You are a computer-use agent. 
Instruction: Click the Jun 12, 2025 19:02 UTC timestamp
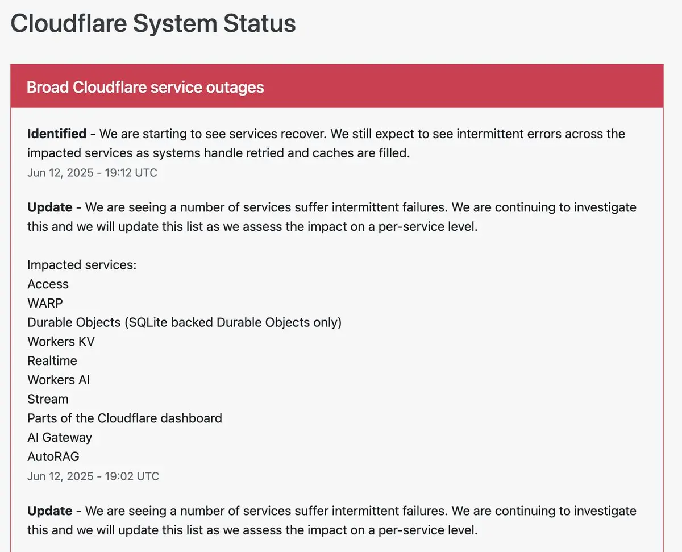(93, 476)
